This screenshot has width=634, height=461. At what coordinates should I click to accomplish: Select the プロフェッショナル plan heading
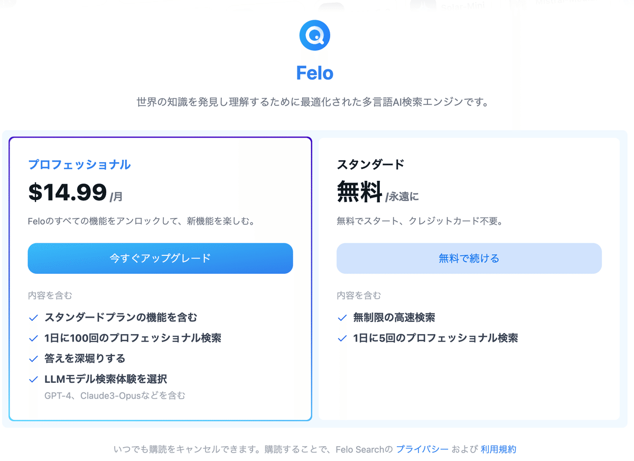click(x=79, y=164)
